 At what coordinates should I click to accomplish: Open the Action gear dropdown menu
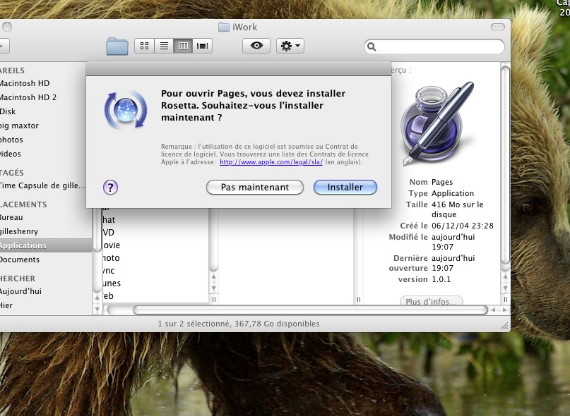[x=290, y=46]
